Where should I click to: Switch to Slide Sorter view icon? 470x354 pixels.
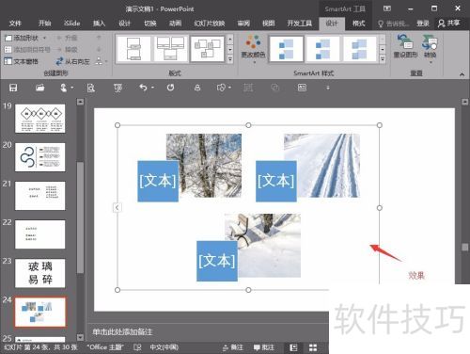[x=313, y=347]
